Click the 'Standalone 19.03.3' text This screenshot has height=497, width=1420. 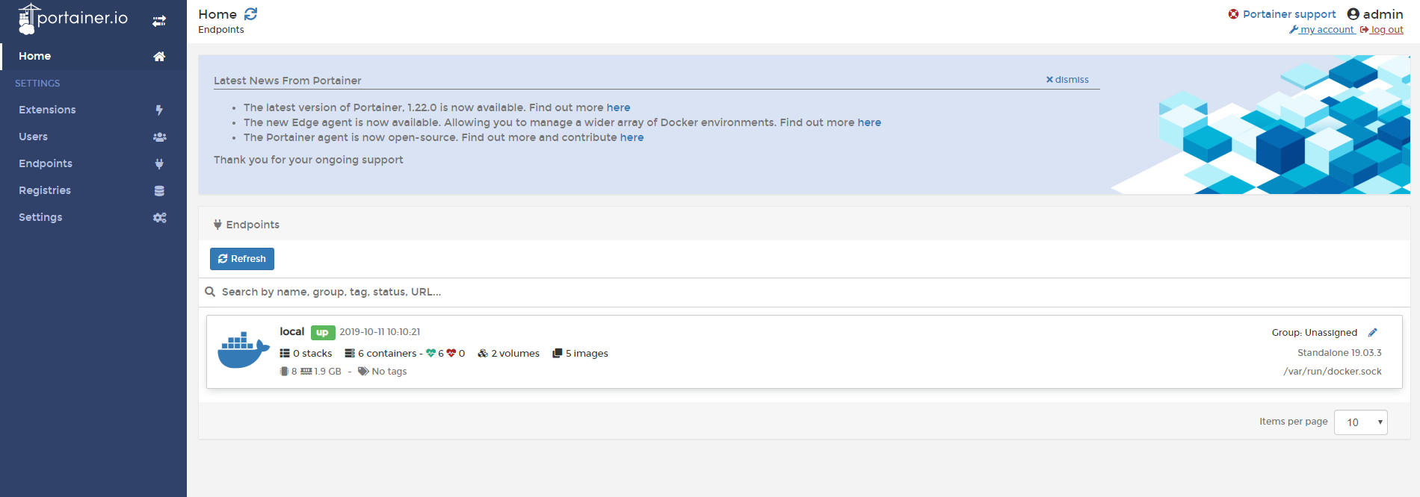click(1339, 353)
